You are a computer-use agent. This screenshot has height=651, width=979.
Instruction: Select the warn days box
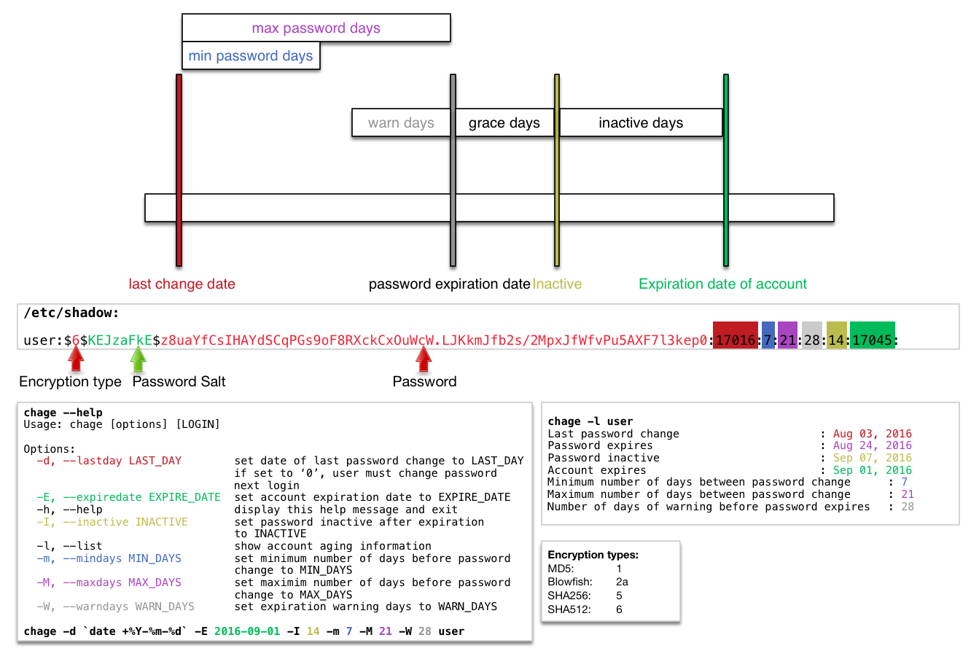(400, 122)
